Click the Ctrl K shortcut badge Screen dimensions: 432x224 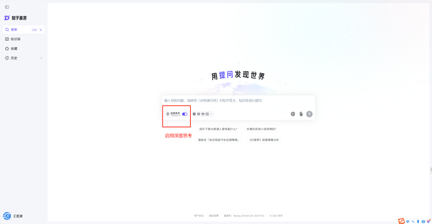(37, 30)
